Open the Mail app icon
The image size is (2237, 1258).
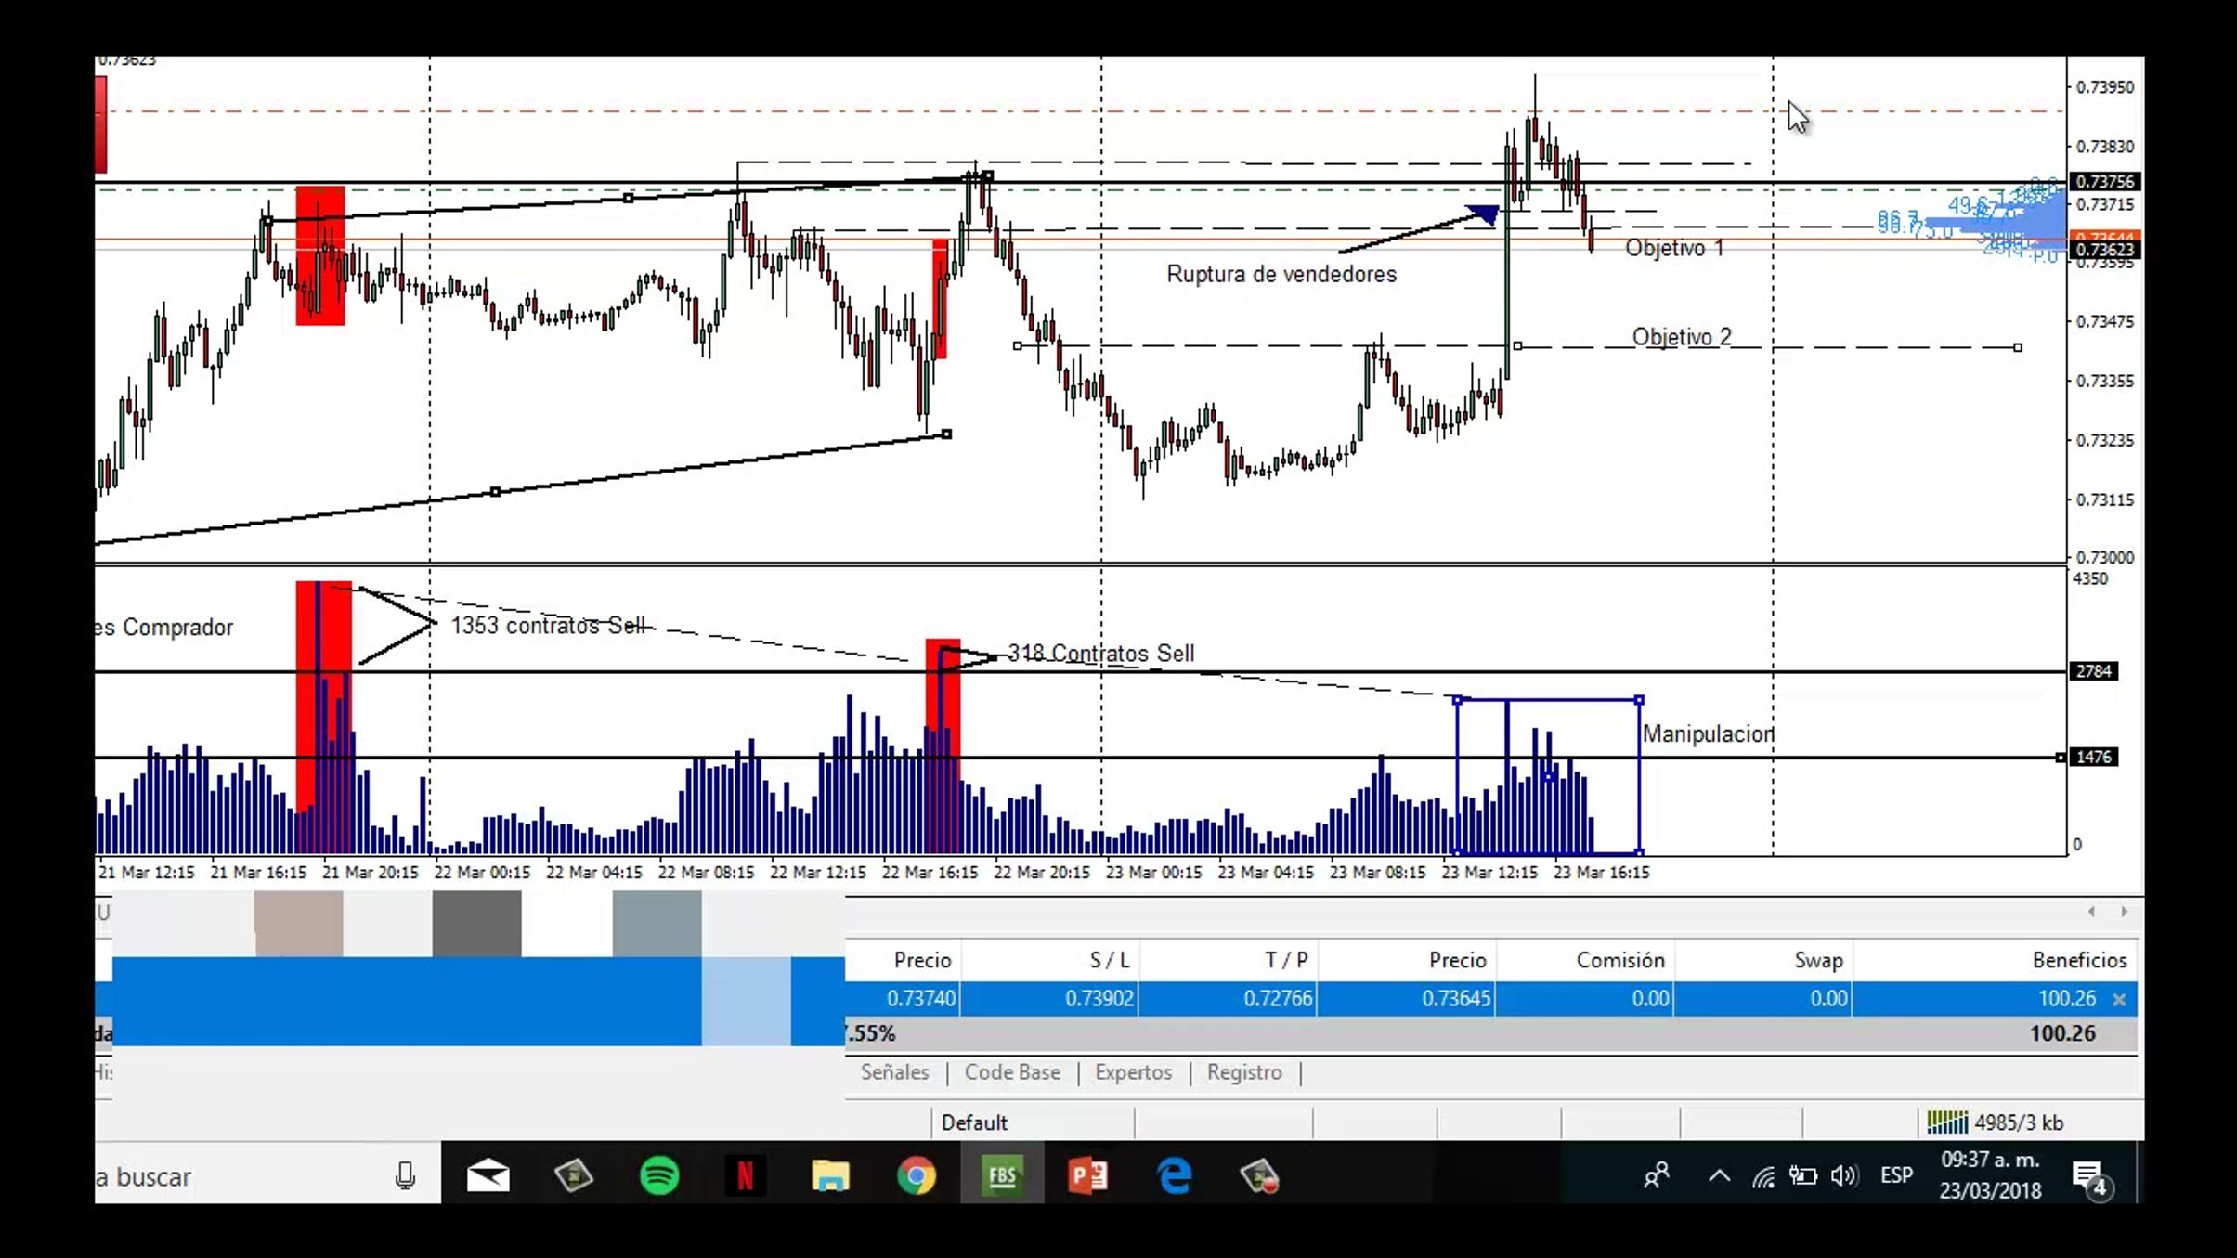[488, 1176]
